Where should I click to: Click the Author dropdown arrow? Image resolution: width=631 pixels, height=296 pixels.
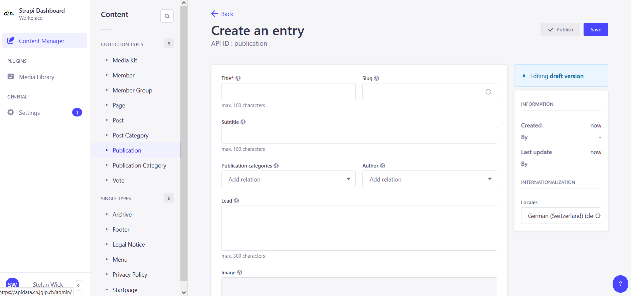click(x=490, y=179)
